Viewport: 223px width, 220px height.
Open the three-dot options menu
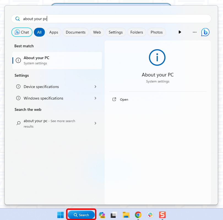coord(195,32)
